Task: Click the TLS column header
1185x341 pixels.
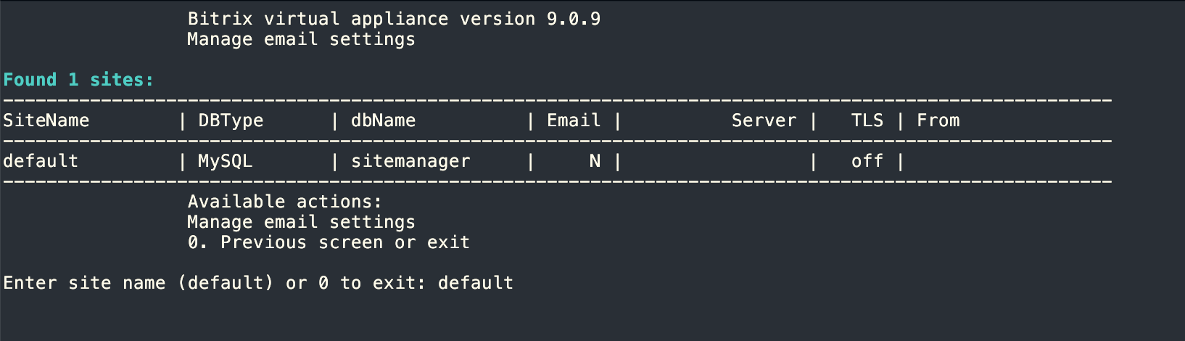Action: click(x=867, y=120)
